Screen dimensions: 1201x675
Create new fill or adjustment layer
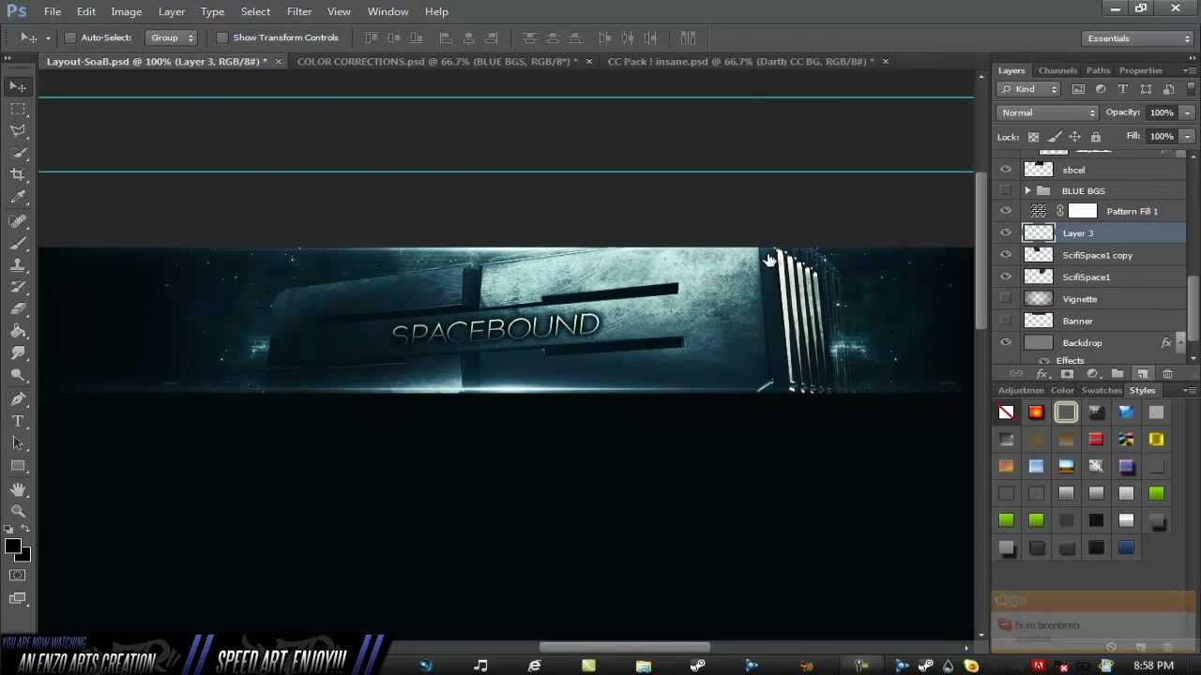coord(1092,374)
